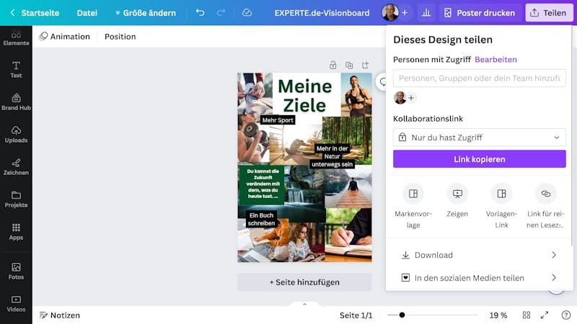Click the 'Personen, Gruppen' input field
The width and height of the screenshot is (577, 324).
tap(480, 78)
